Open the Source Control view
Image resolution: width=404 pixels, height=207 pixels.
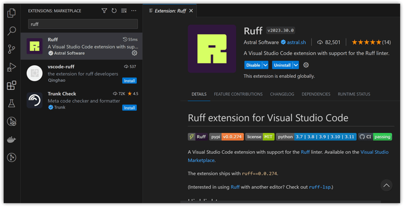point(11,49)
